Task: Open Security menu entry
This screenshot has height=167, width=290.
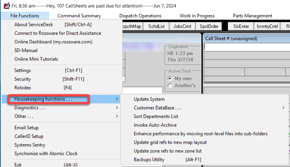Action: click(x=62, y=79)
